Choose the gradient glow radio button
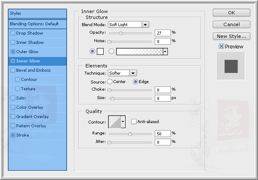The width and height of the screenshot is (258, 180). 112,51
